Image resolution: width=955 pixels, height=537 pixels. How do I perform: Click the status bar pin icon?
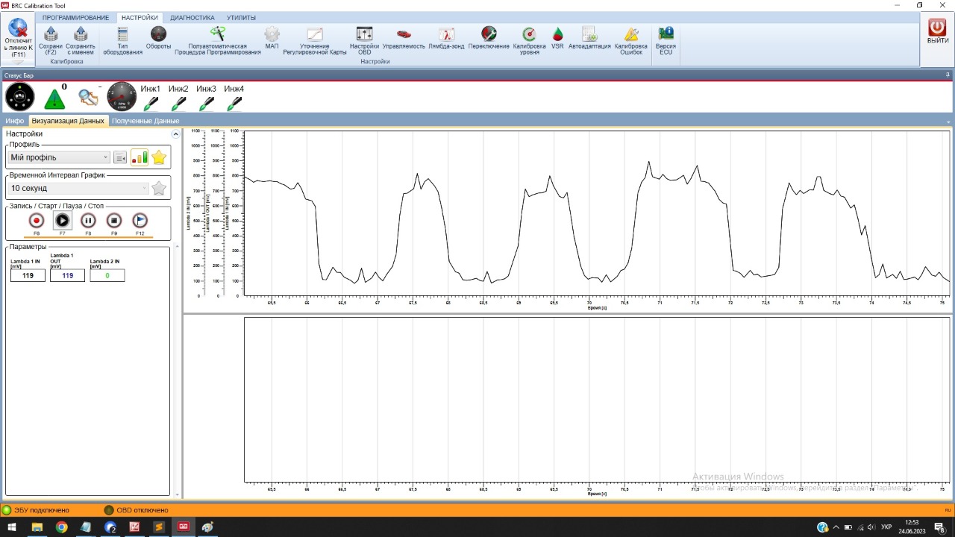(948, 75)
